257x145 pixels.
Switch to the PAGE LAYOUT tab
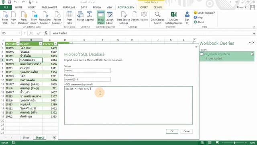pyautogui.click(x=49, y=7)
